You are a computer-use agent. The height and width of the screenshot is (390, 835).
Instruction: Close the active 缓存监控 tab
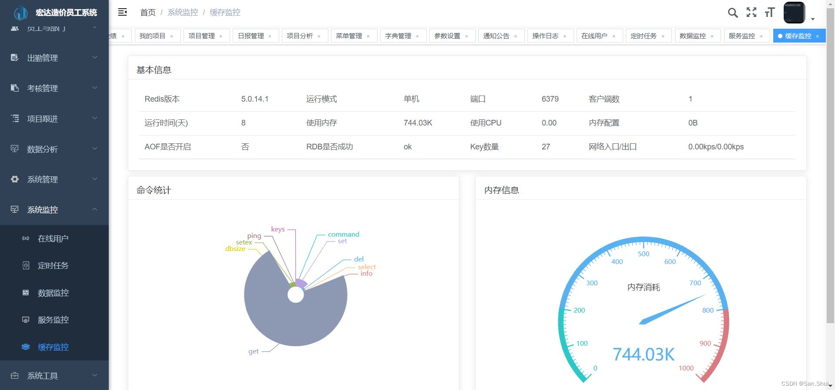click(818, 36)
